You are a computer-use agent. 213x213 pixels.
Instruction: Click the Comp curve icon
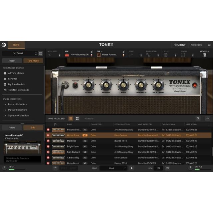pyautogui.click(x=131, y=55)
